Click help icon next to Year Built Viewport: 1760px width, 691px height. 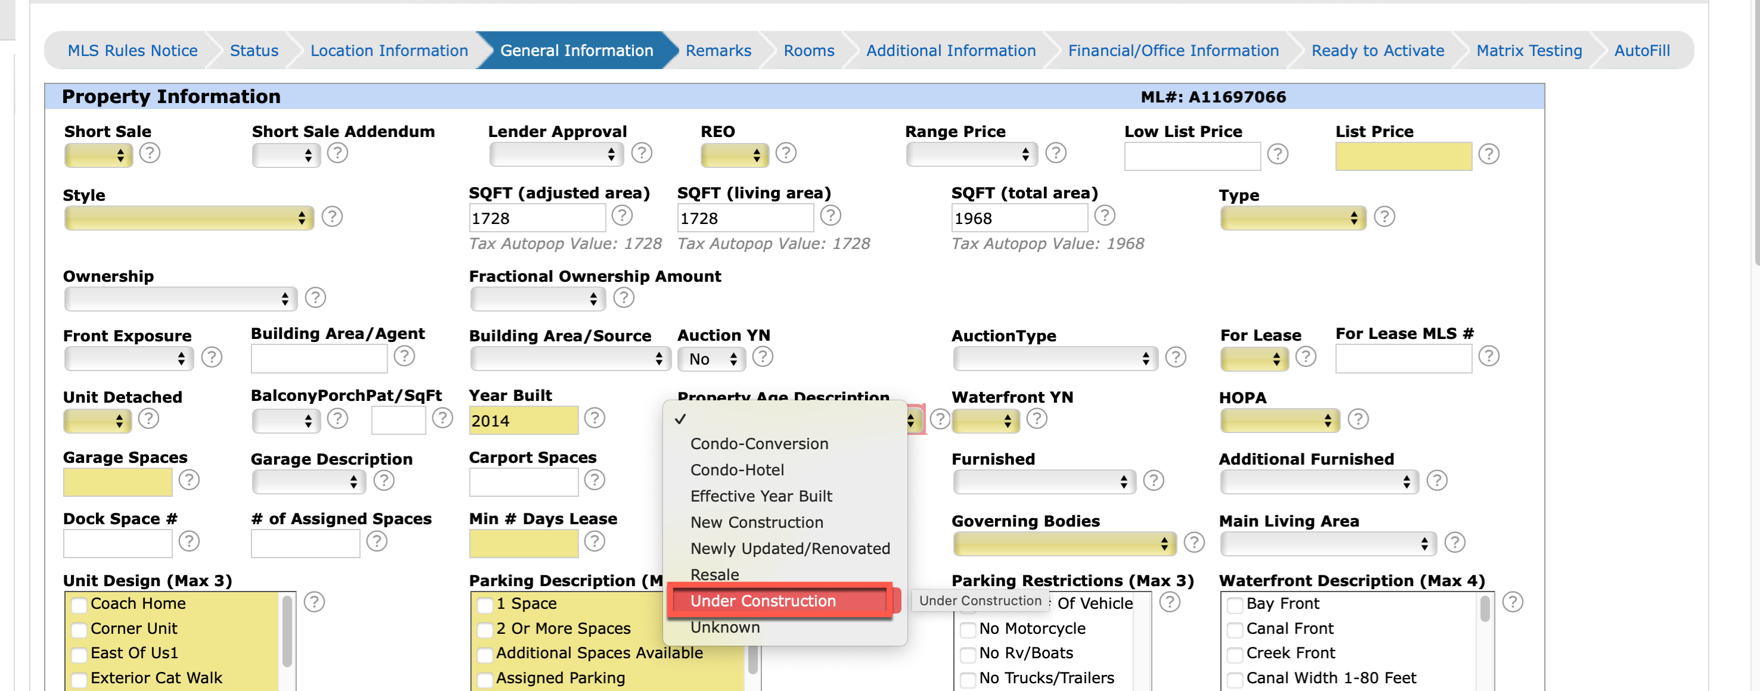595,418
